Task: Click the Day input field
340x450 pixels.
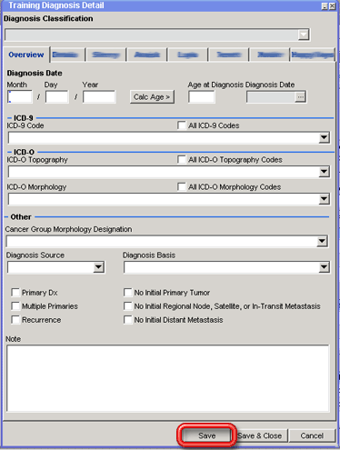Action: [x=57, y=97]
